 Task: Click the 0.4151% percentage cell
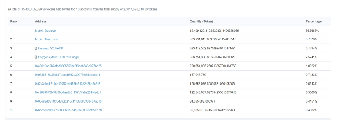312,102
